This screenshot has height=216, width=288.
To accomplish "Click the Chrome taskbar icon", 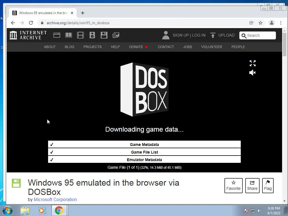I will coord(59,210).
